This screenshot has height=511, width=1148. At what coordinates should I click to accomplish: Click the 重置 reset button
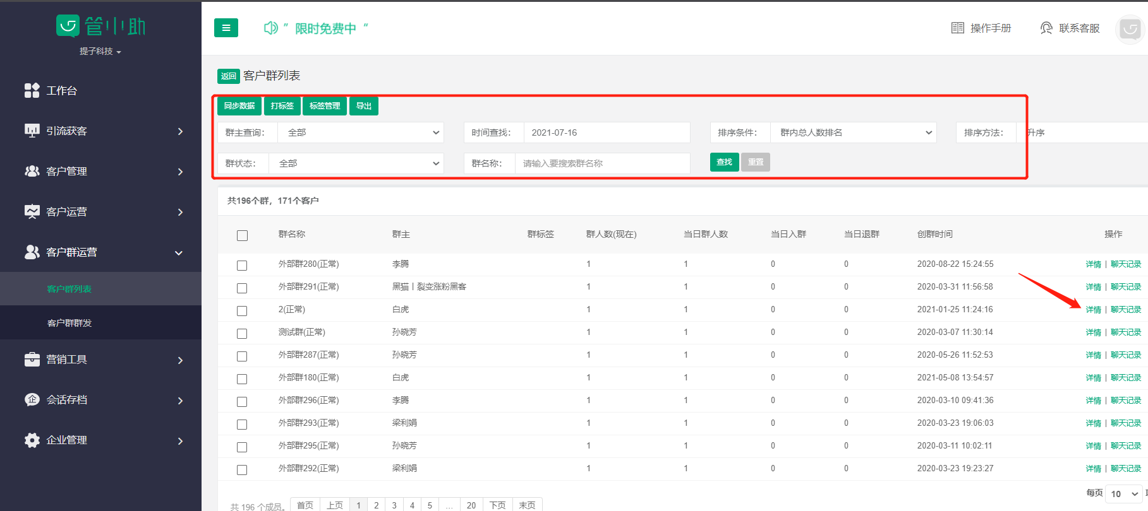[x=756, y=162]
